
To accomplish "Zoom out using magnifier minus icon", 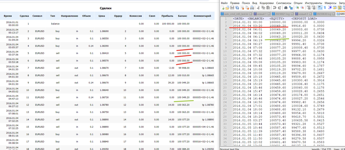I will click(302, 8).
